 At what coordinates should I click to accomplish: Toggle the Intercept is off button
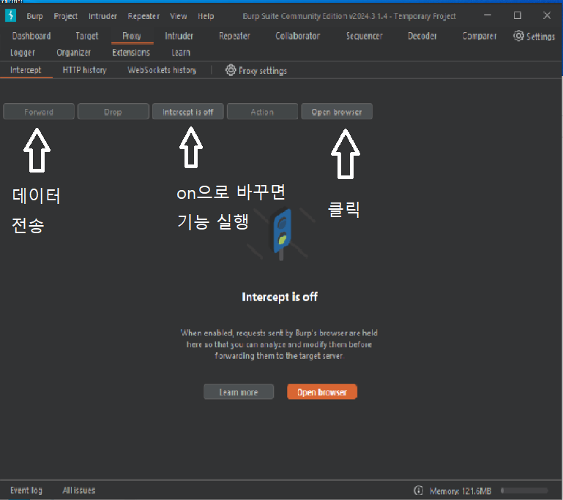187,112
